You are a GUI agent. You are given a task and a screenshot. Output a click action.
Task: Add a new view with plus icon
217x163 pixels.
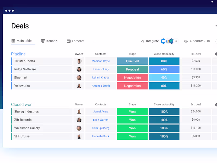click(x=95, y=41)
